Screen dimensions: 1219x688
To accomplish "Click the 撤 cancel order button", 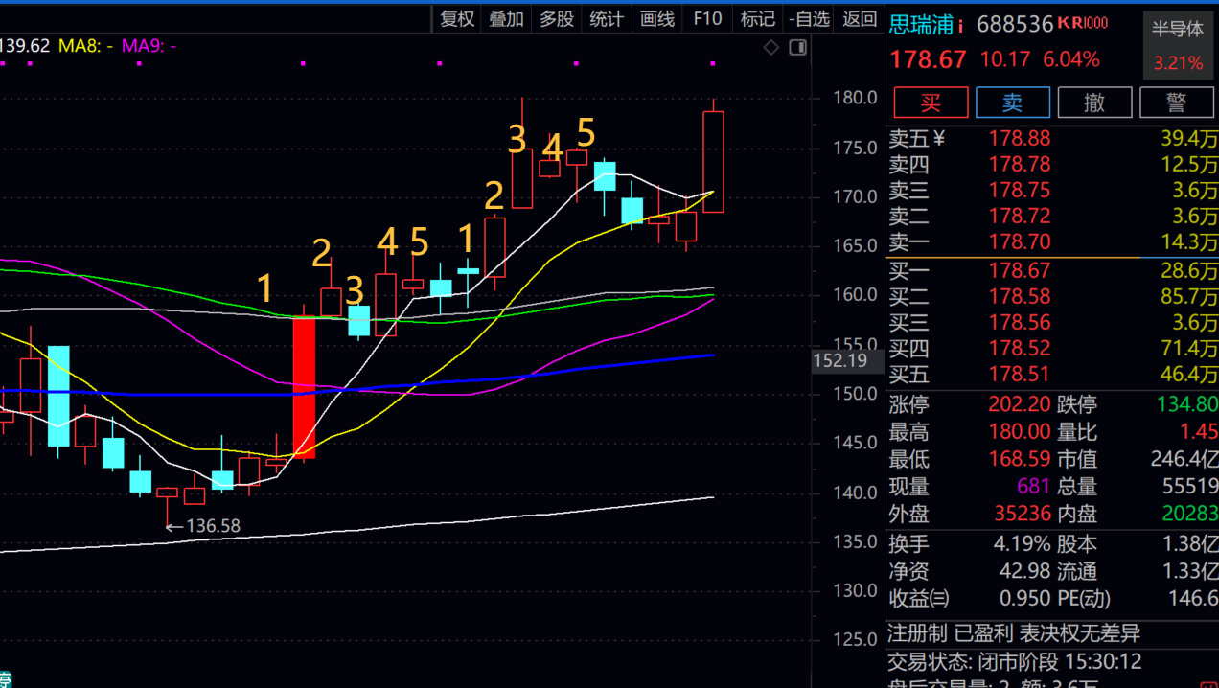I will 1094,103.
